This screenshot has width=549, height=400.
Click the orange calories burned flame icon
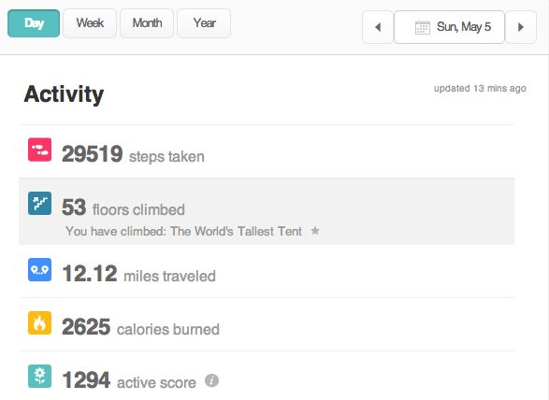[x=39, y=323]
